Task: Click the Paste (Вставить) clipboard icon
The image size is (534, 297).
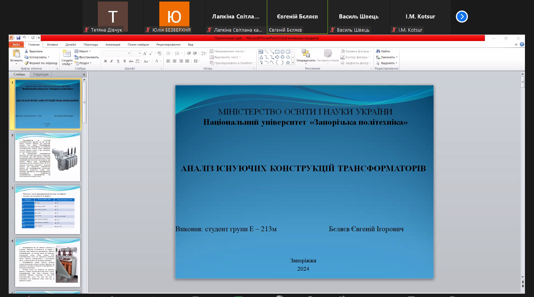Action: pos(16,54)
